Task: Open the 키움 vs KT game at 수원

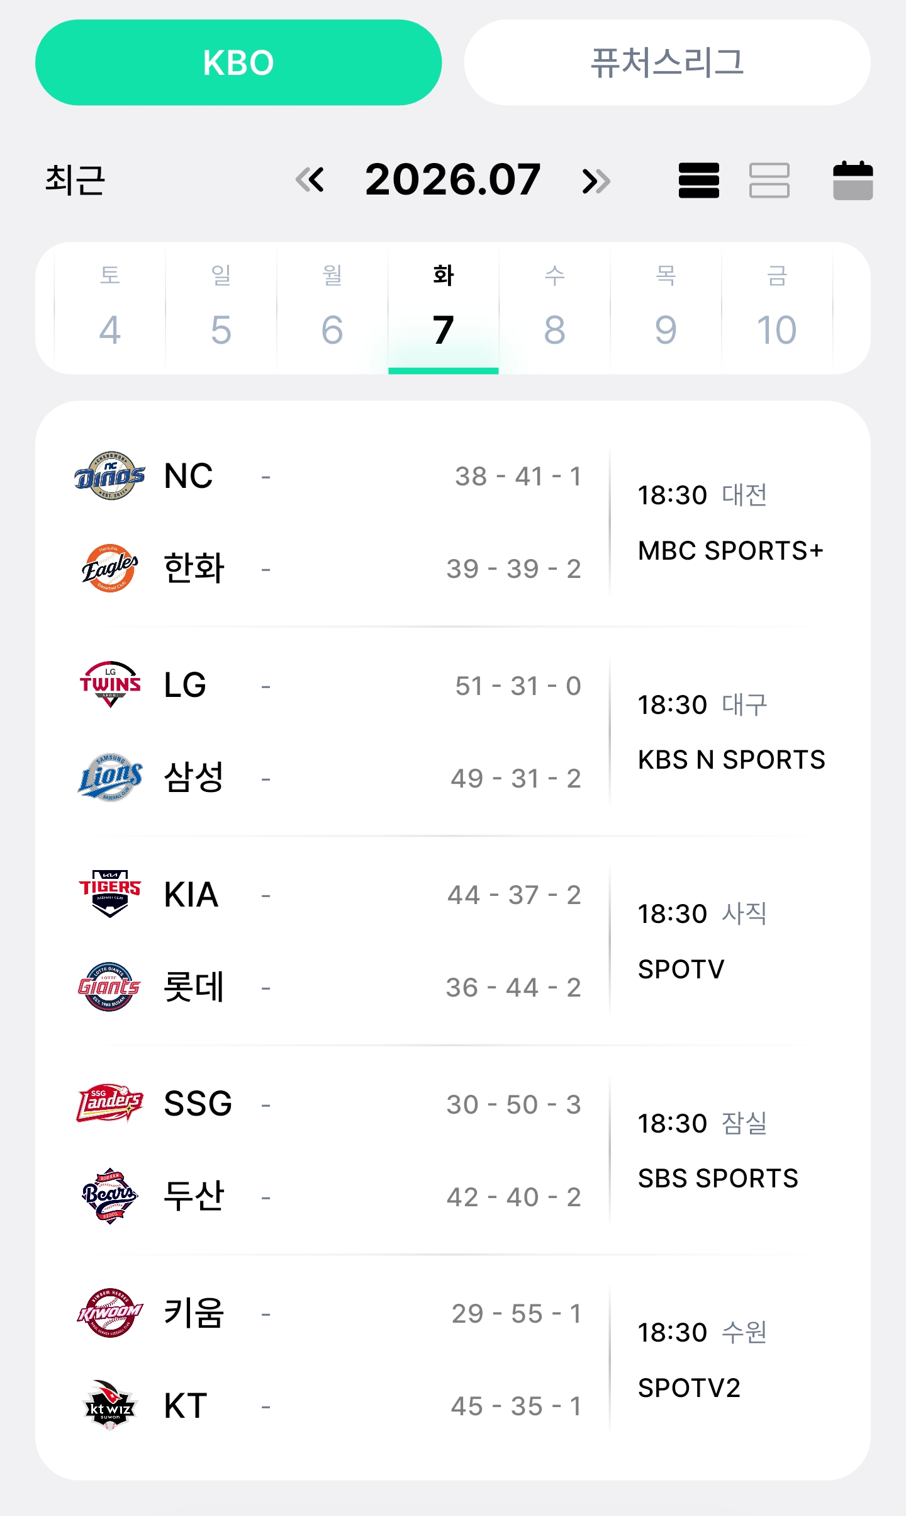Action: tap(453, 1360)
